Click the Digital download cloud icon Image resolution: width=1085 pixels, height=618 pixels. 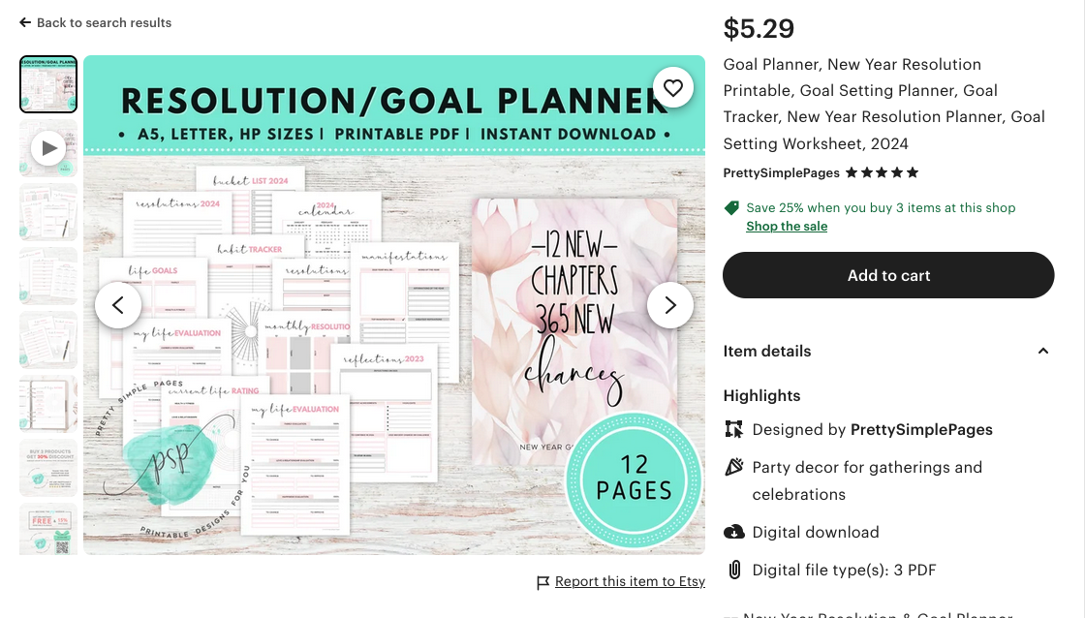pos(734,532)
